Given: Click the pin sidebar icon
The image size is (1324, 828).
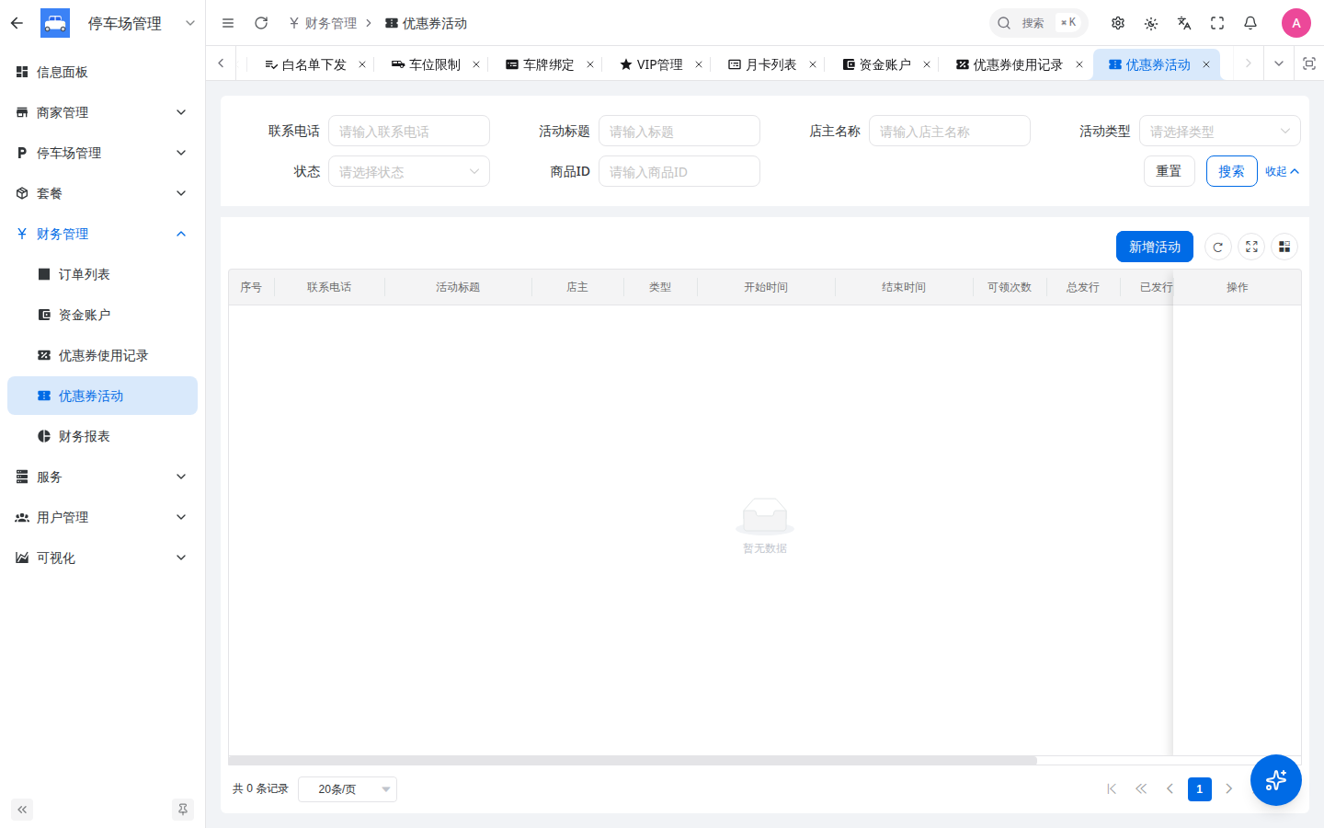Looking at the screenshot, I should pos(183,810).
